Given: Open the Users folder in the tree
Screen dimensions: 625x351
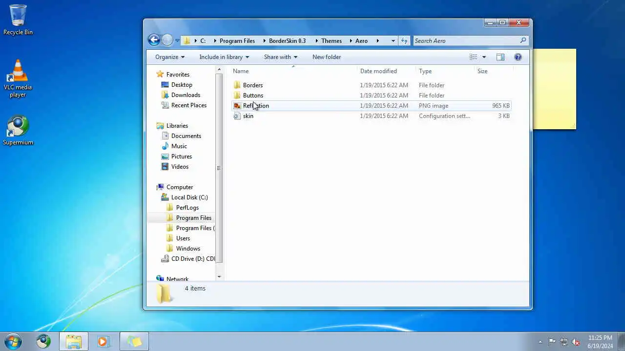Looking at the screenshot, I should pyautogui.click(x=183, y=238).
